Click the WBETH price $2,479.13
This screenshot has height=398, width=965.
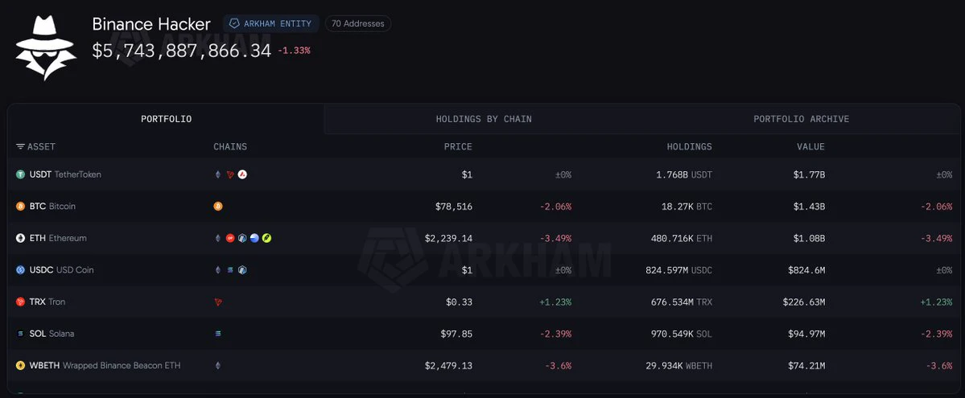coord(448,365)
